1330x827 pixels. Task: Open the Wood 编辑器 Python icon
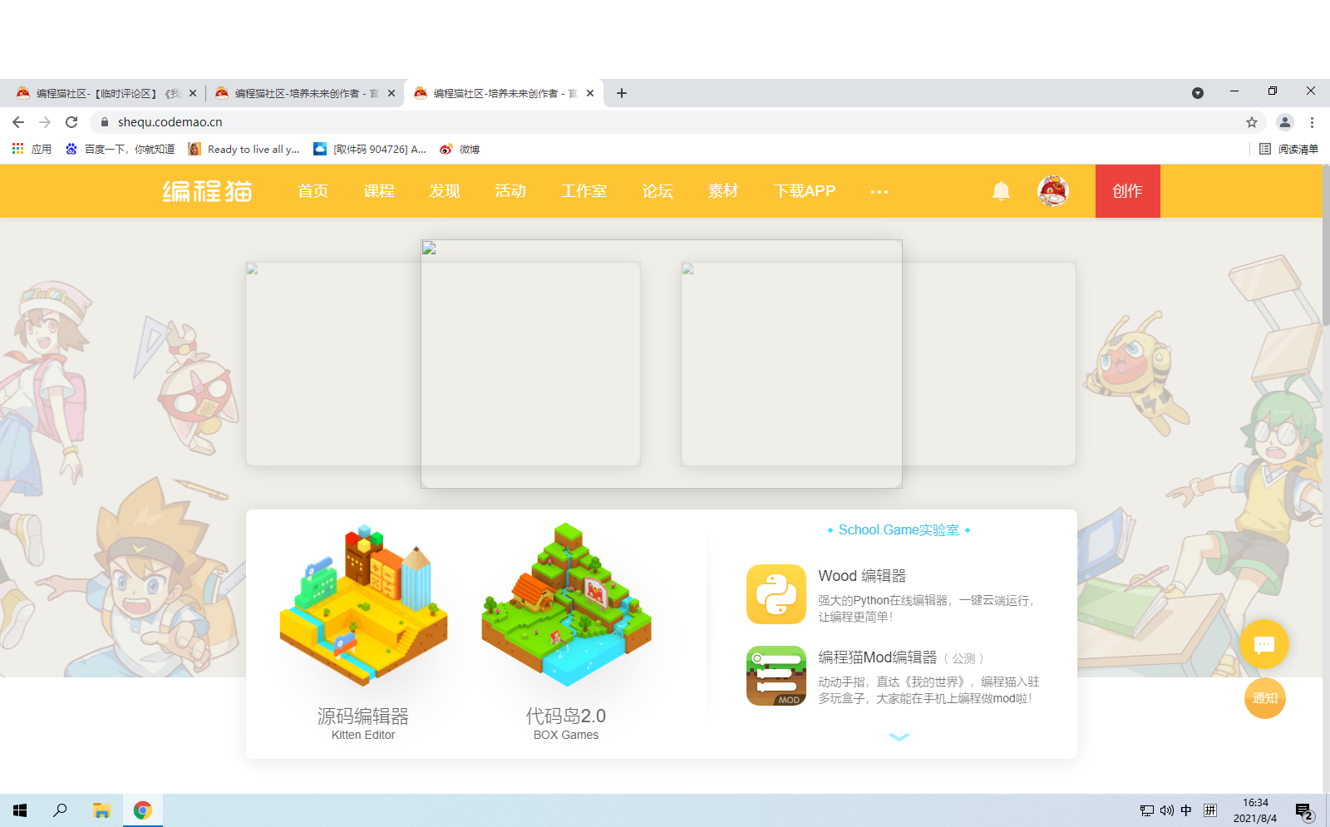(x=776, y=594)
